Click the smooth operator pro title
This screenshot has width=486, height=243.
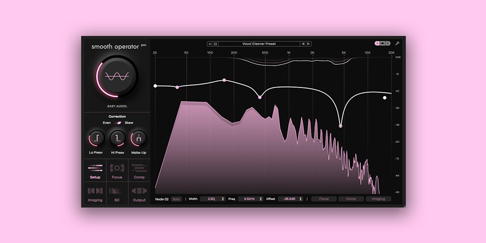(x=119, y=47)
